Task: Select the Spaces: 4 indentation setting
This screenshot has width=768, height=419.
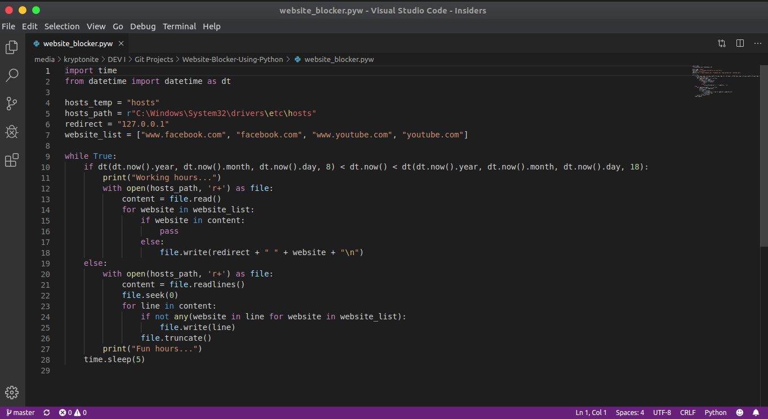Action: 629,413
